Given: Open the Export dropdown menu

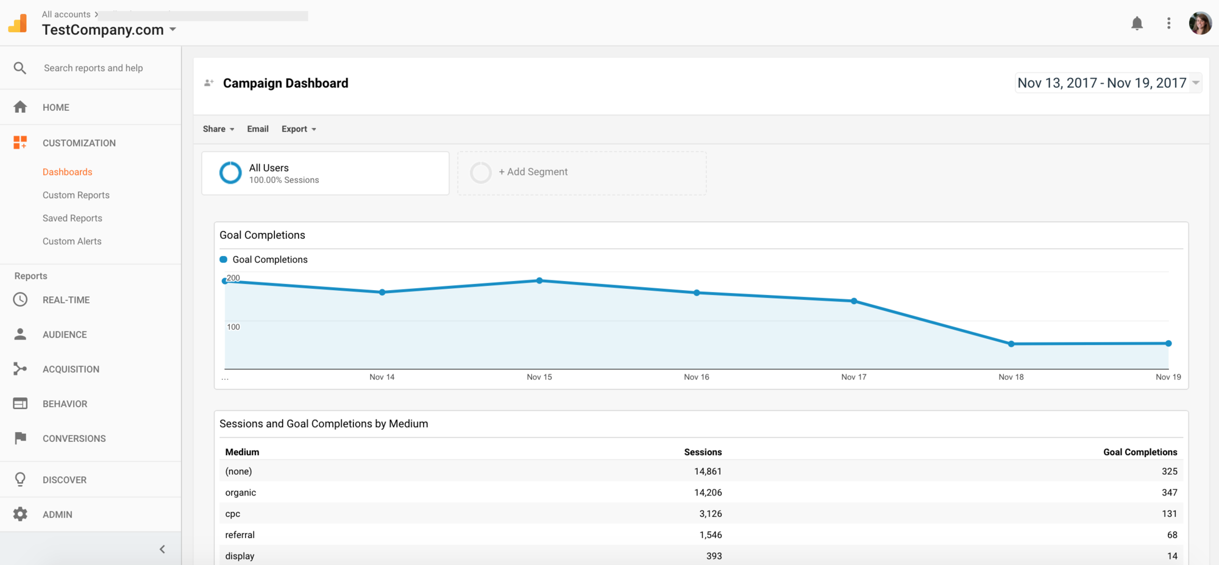Looking at the screenshot, I should coord(299,129).
